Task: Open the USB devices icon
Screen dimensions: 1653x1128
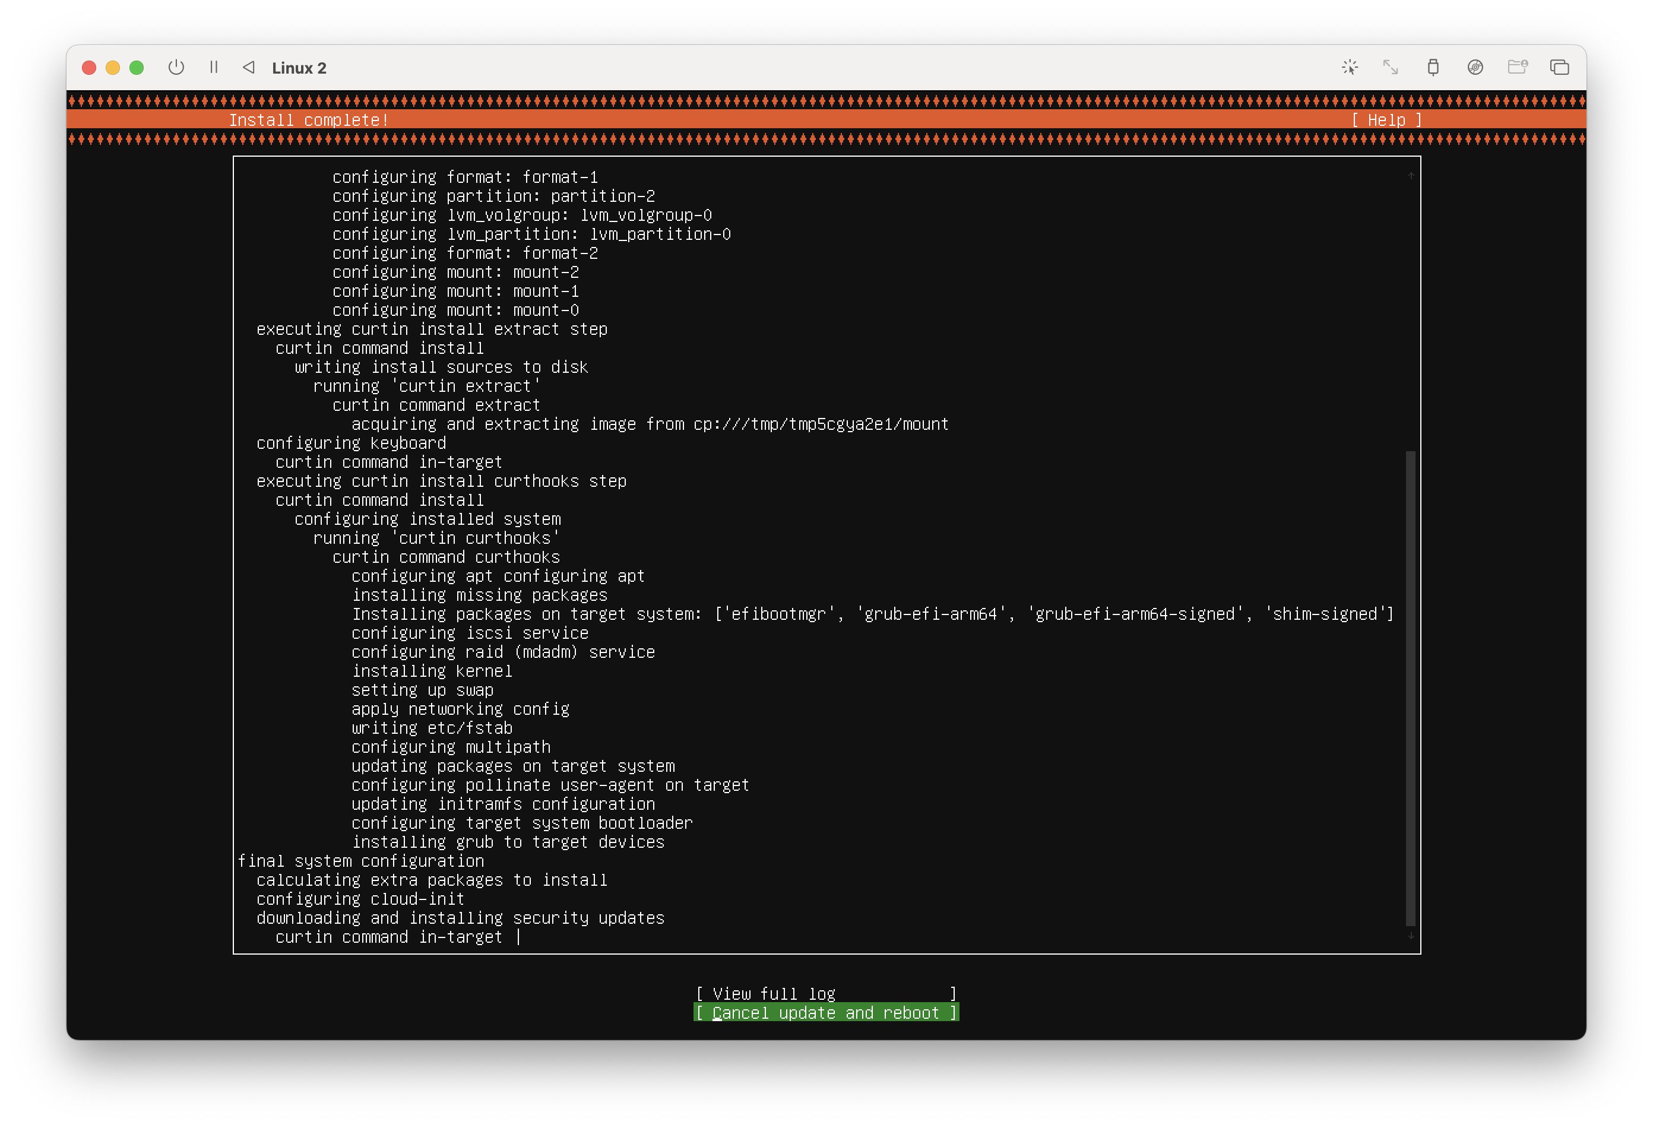Action: click(x=1433, y=68)
